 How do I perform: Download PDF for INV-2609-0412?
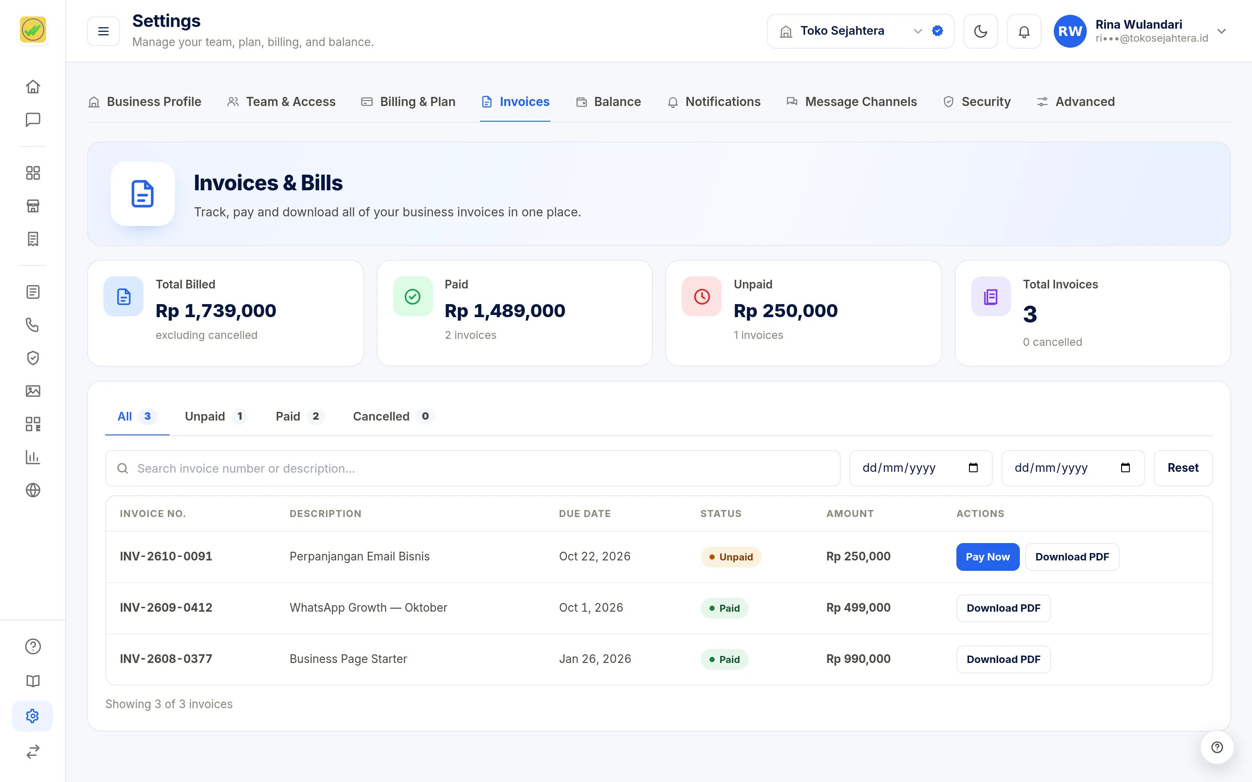[1003, 608]
